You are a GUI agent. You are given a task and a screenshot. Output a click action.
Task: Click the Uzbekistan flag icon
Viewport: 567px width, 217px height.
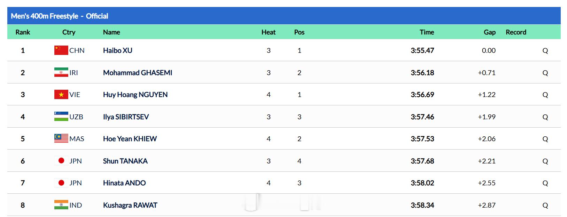(61, 117)
